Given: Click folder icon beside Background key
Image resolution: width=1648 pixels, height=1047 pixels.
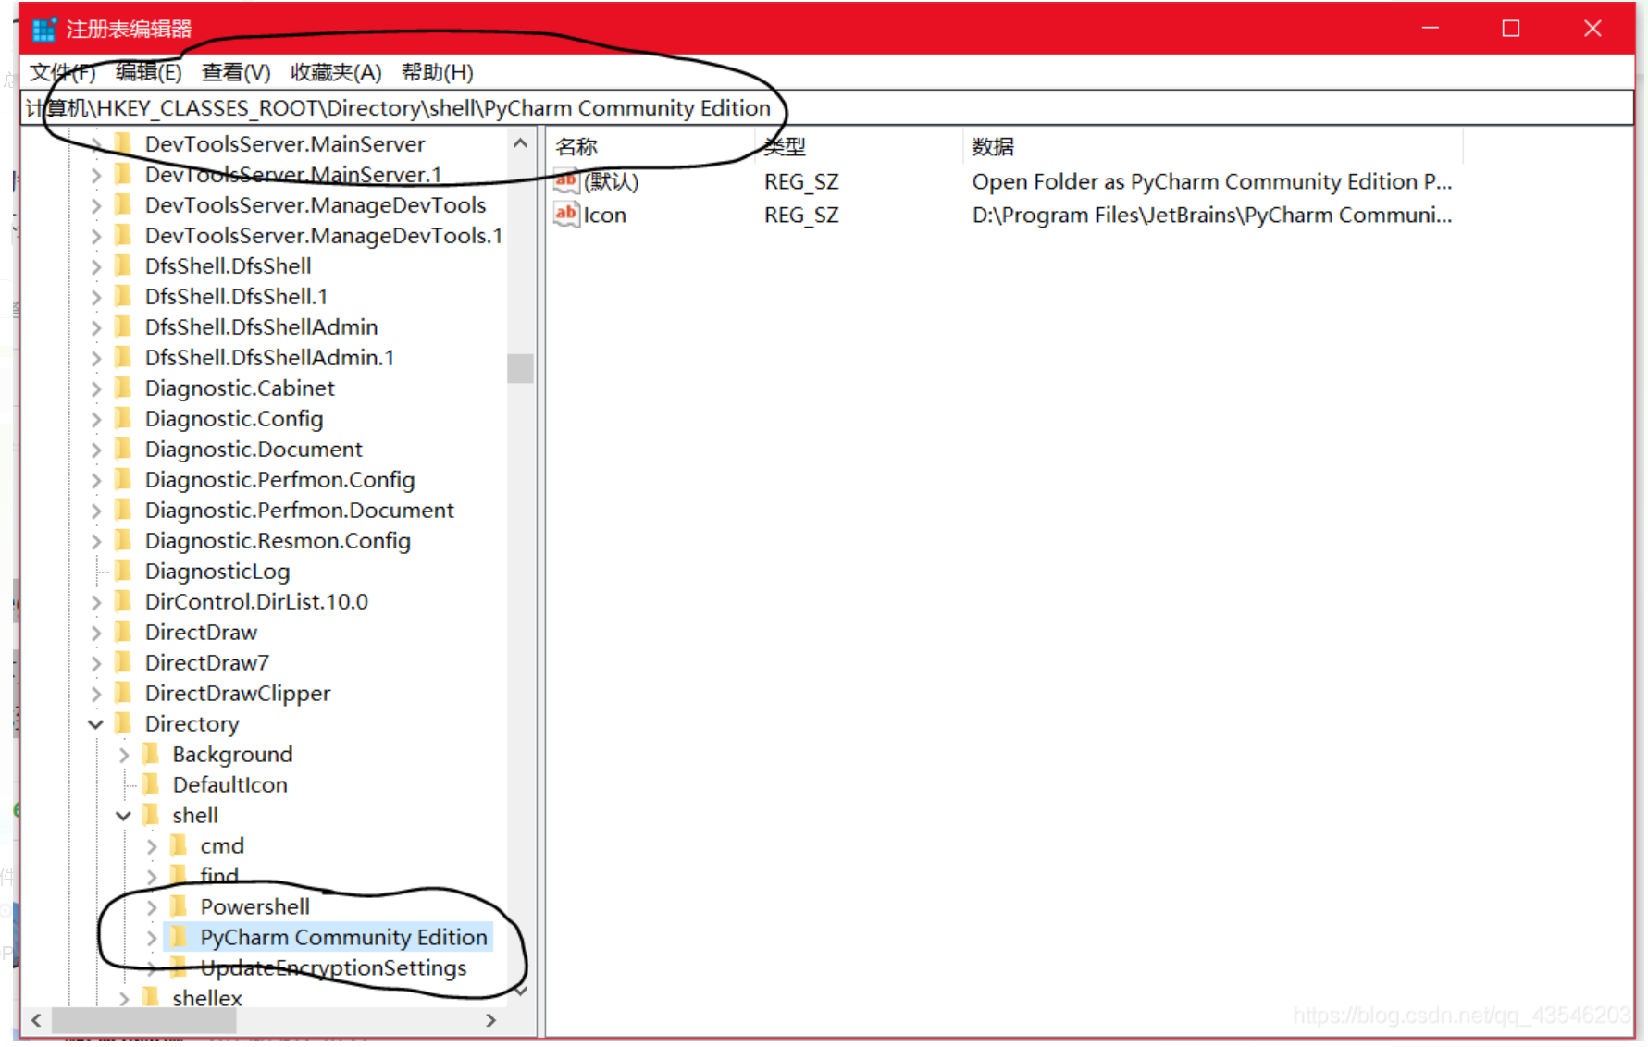Looking at the screenshot, I should click(151, 755).
